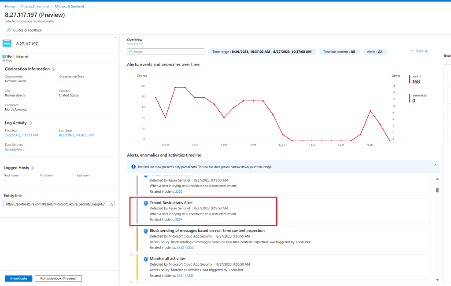This screenshot has width=451, height=286.
Task: Click the Guides & Feedback icon
Action: point(9,30)
